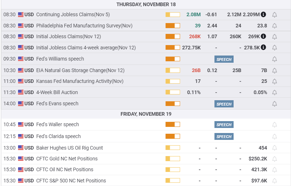291x186 pixels.
Task: Click the volatility bar for CFTC Oil NC Net Positions
Action: click(x=173, y=170)
